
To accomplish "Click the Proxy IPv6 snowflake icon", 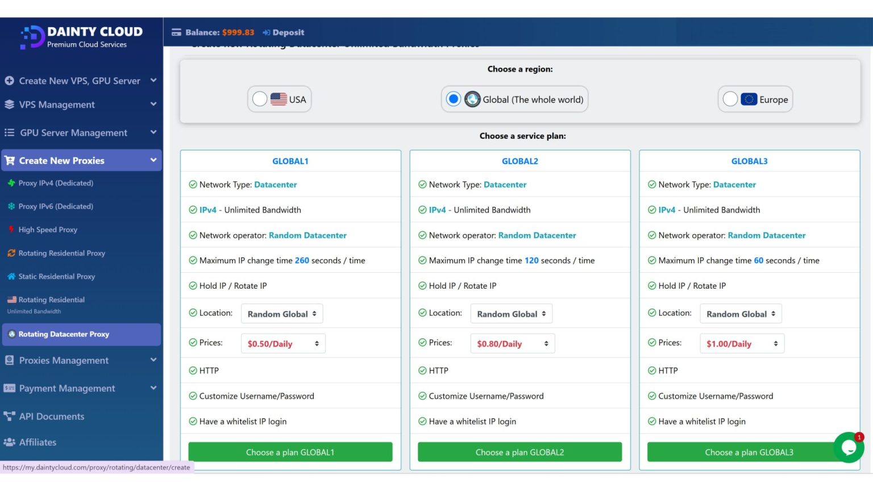I will pos(12,206).
